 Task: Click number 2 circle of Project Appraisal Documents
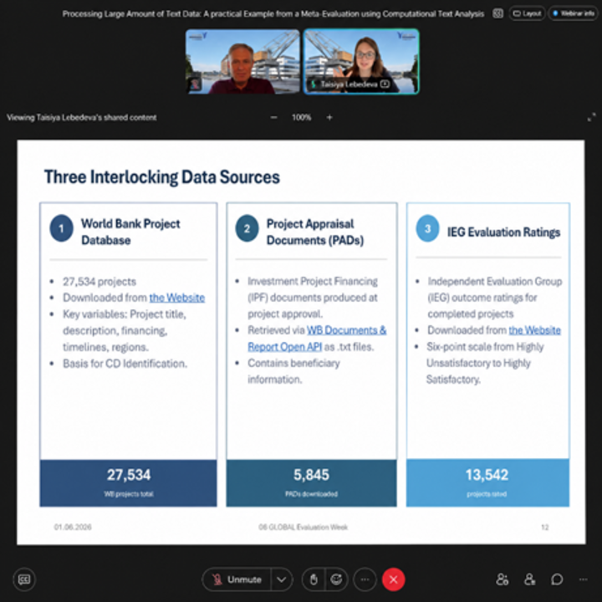[247, 228]
